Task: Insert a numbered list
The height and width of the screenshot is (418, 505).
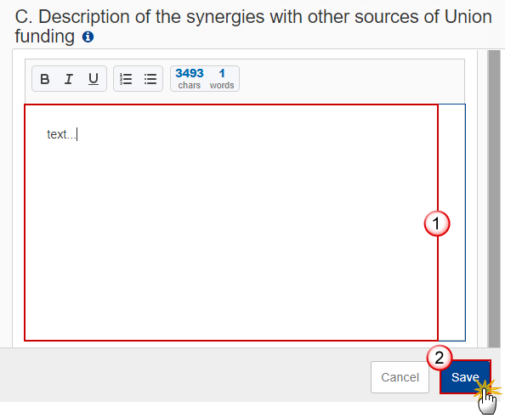Action: [x=126, y=79]
